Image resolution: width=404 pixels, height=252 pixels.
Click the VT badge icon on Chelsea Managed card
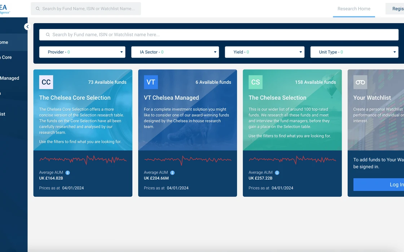[151, 82]
